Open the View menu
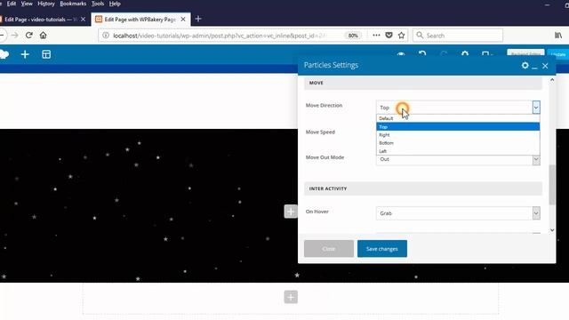The image size is (569, 320). [27, 4]
